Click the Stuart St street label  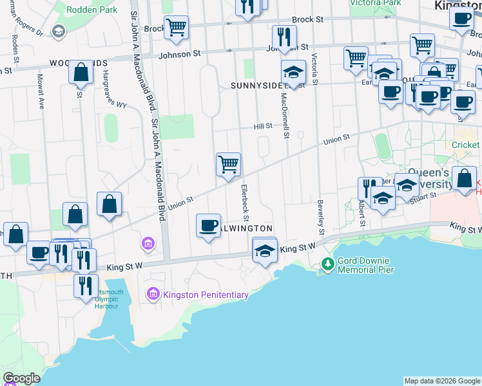(423, 198)
